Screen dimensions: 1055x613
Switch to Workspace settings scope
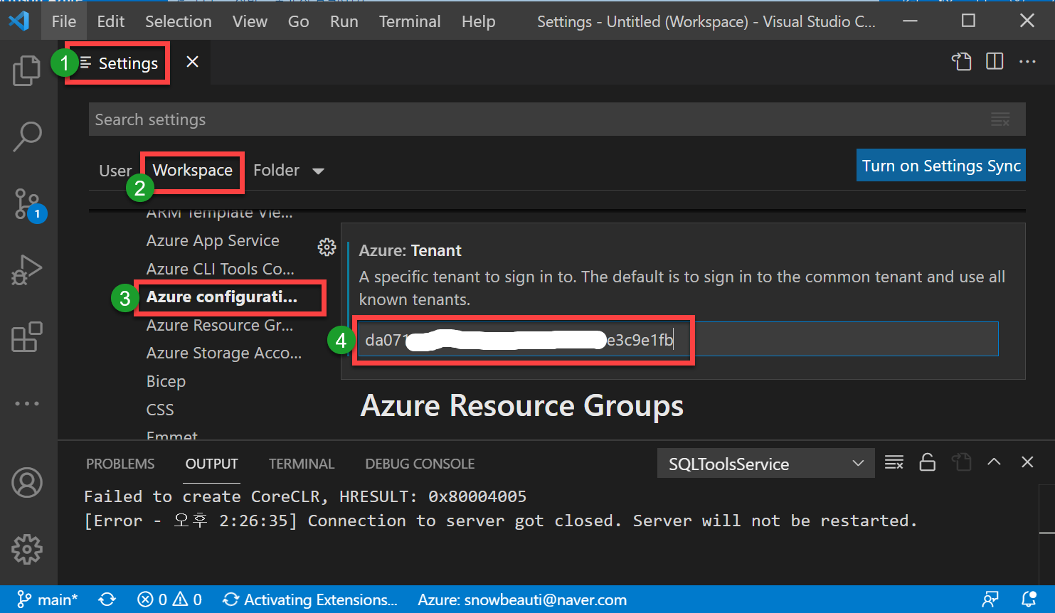[x=193, y=171]
